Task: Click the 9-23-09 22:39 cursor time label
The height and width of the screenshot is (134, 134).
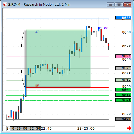Action: pos(25,129)
